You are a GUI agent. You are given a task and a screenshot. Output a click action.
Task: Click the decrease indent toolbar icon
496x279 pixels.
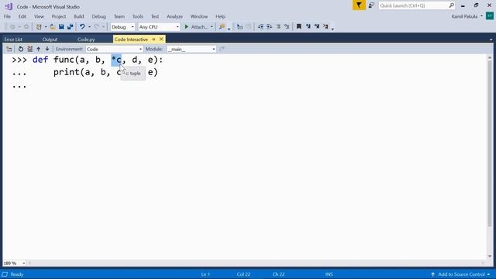pyautogui.click(x=260, y=27)
